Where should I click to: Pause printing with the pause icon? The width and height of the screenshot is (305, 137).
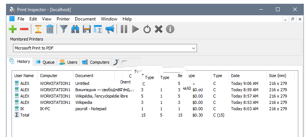click(x=124, y=29)
